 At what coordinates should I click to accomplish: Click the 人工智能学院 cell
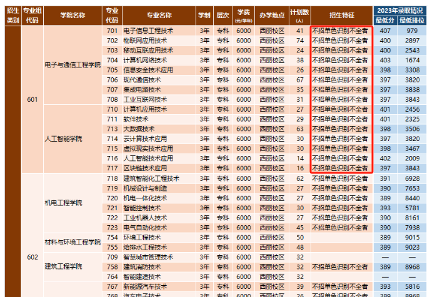pyautogui.click(x=72, y=139)
